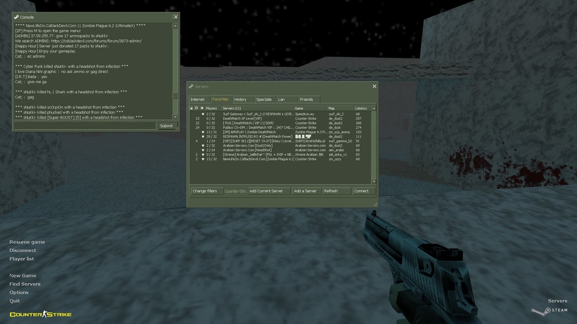This screenshot has width=577, height=324.
Task: Select the Surf Gateway » Surf_ski_2 server row
Action: pyautogui.click(x=280, y=114)
